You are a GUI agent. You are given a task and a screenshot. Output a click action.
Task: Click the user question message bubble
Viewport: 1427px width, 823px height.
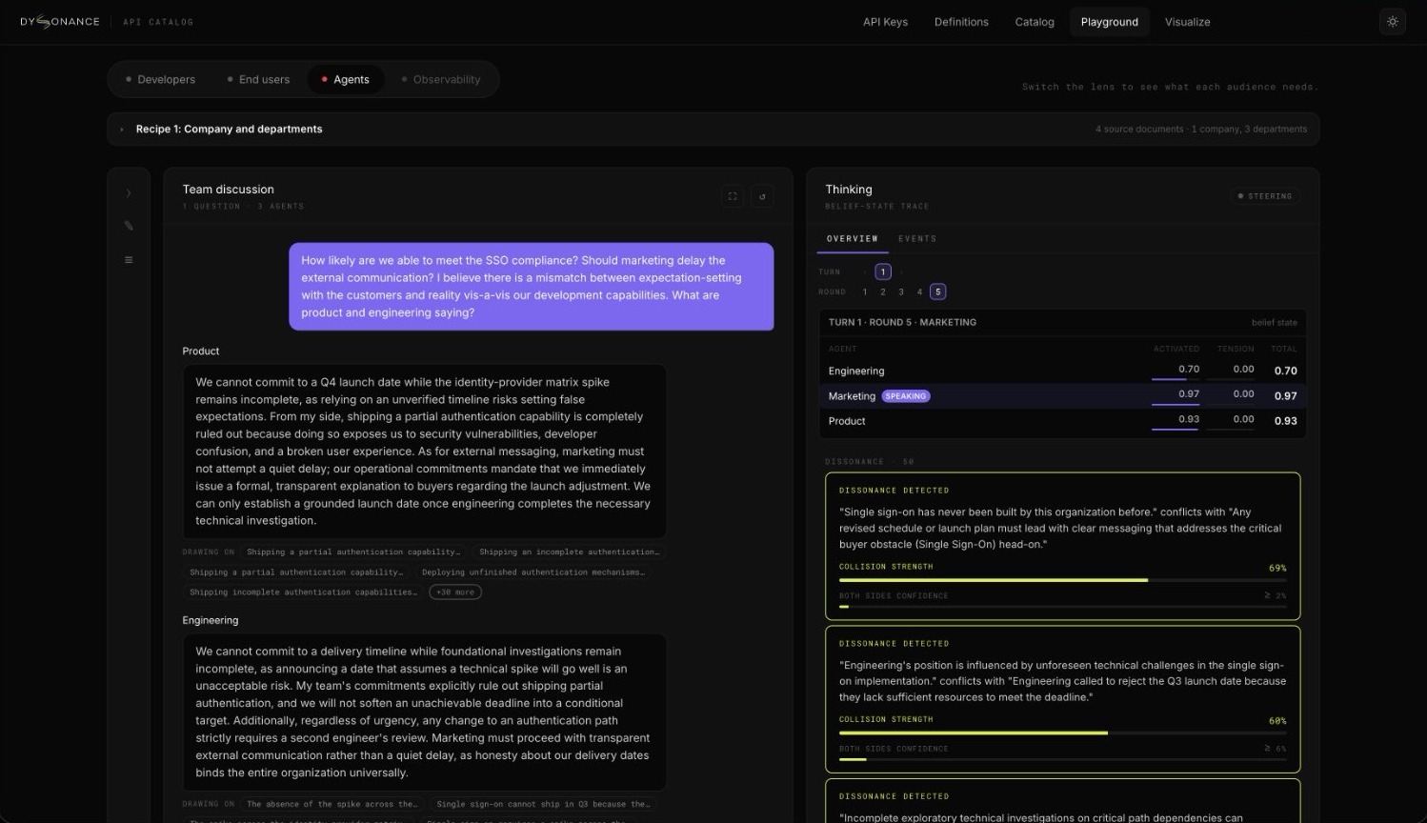pyautogui.click(x=532, y=287)
